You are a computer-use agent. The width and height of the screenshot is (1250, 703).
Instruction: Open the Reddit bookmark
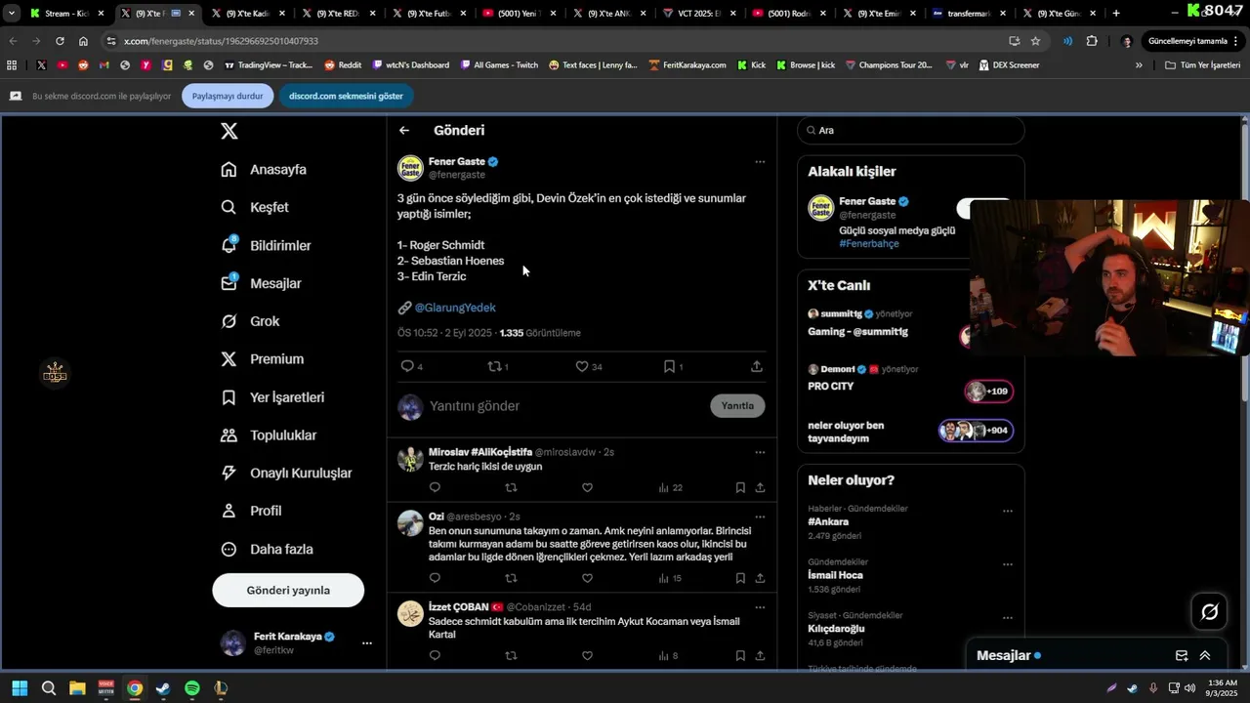coord(343,65)
